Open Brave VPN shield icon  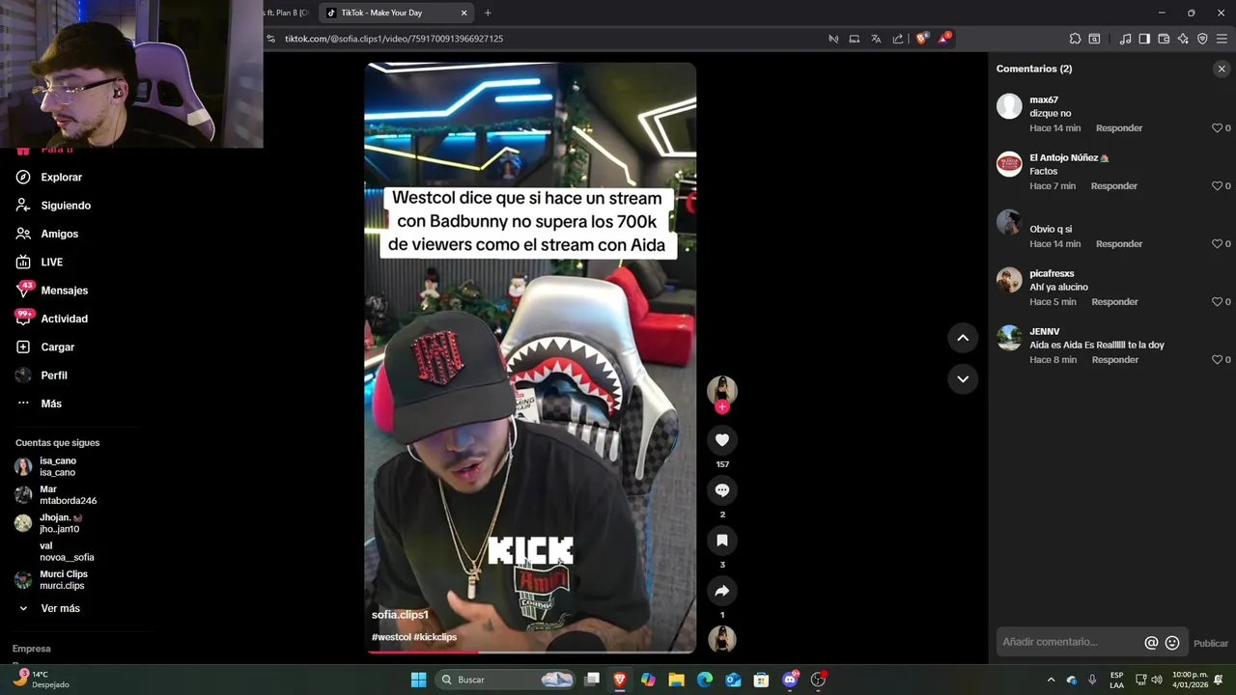1202,39
